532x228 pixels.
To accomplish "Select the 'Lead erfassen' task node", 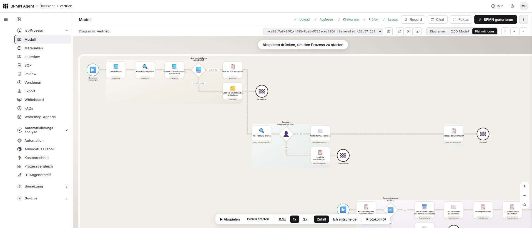I will (x=116, y=70).
